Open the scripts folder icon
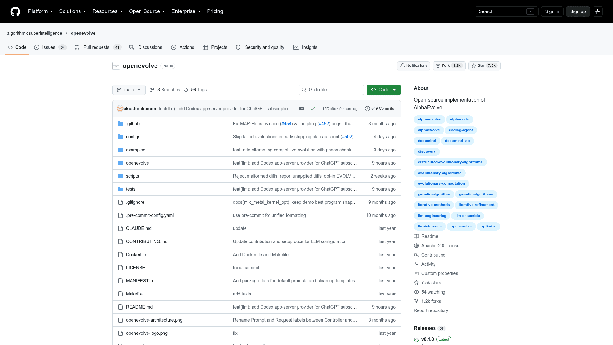613x345 pixels. click(120, 176)
